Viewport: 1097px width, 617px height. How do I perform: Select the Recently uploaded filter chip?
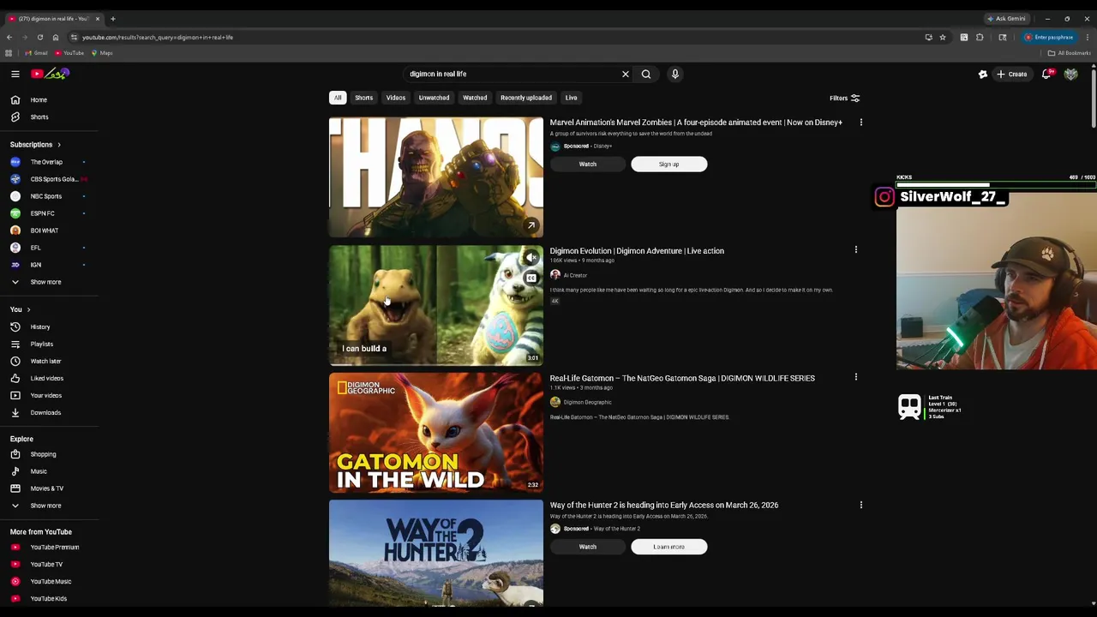[526, 98]
